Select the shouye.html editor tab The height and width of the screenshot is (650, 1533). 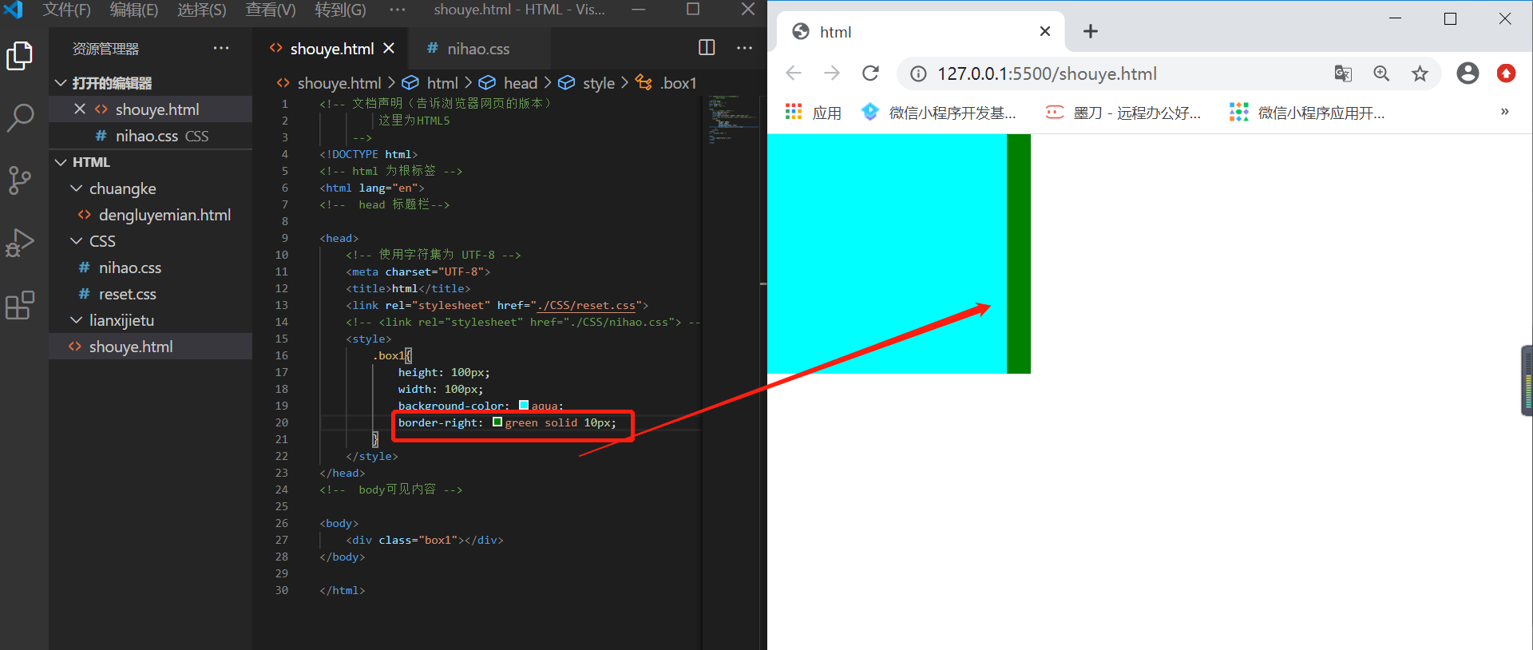(331, 48)
